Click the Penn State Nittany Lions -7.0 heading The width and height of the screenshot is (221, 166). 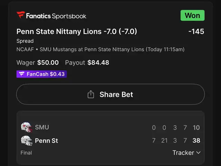click(77, 31)
